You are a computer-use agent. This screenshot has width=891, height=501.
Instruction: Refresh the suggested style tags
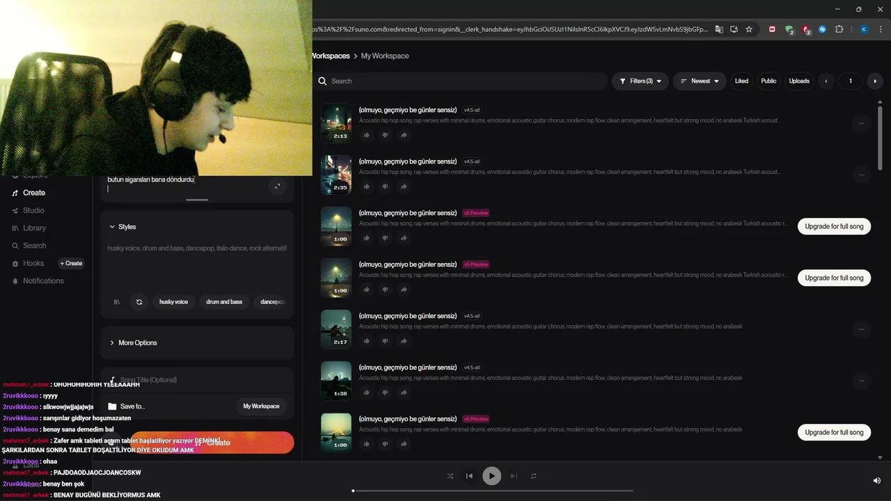(139, 302)
